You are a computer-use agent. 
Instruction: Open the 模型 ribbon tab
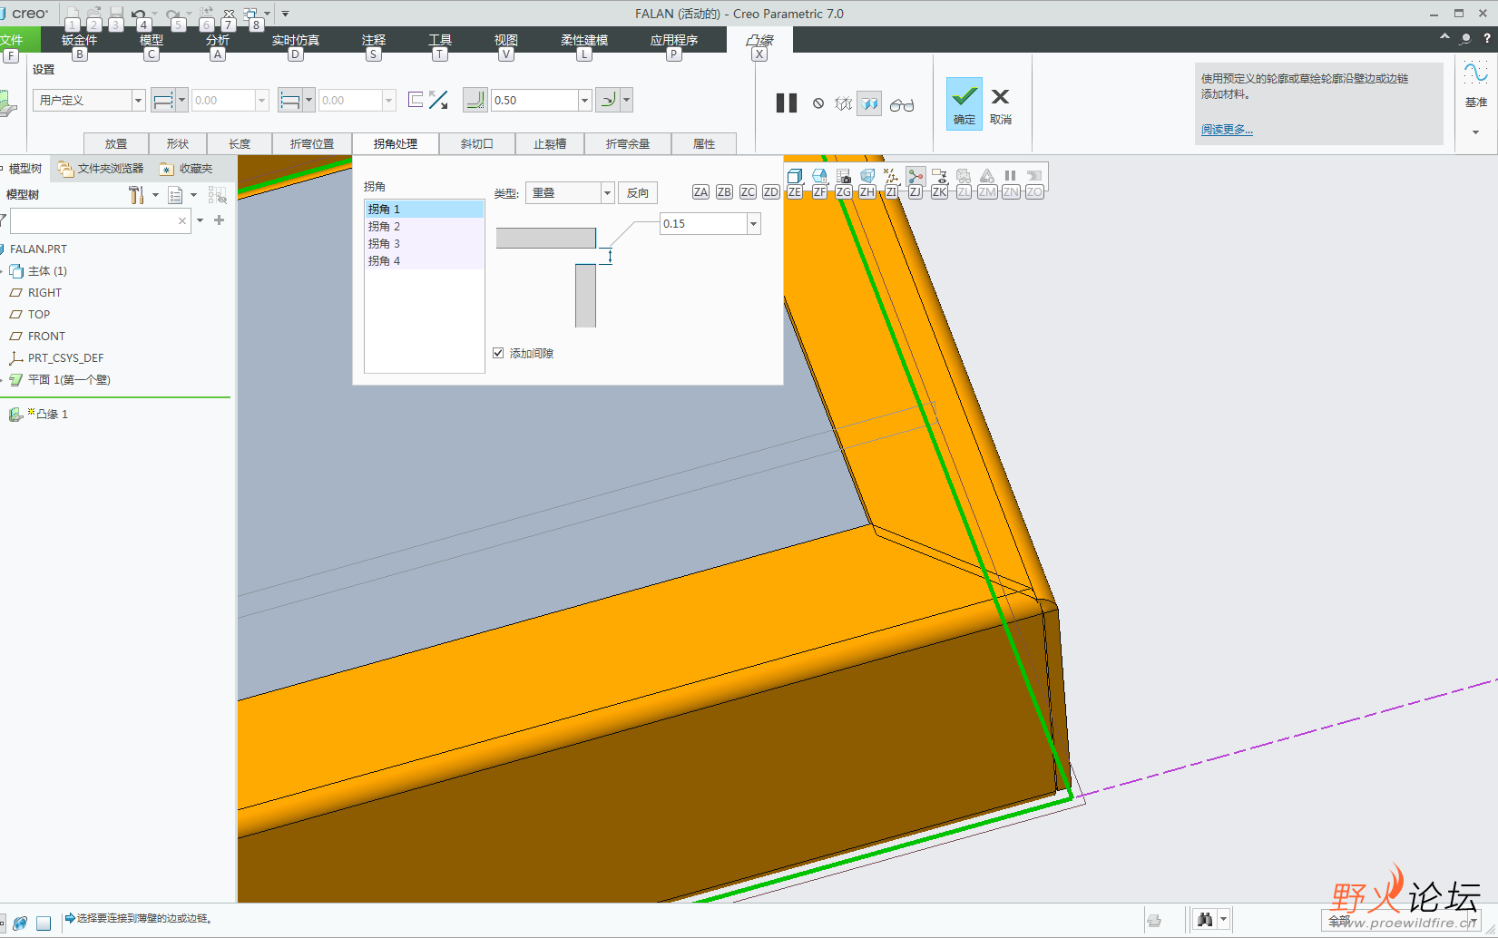[x=151, y=40]
